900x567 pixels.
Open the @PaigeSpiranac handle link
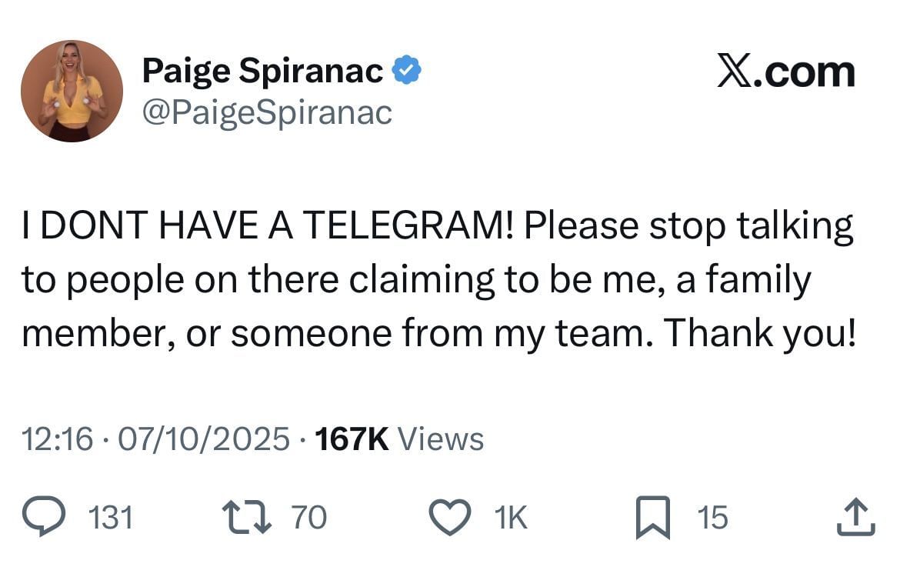click(267, 112)
